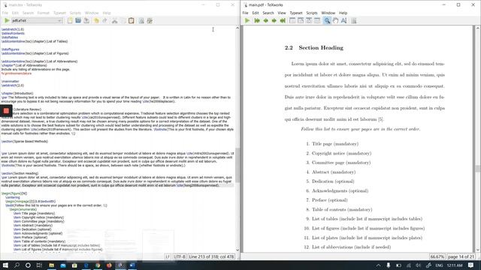Open View menu in main.pdf window
Image resolution: width=481 pixels, height=270 pixels.
(282, 13)
